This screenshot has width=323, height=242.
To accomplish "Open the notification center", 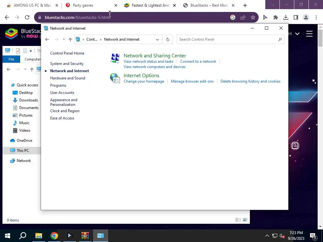I will 313,236.
